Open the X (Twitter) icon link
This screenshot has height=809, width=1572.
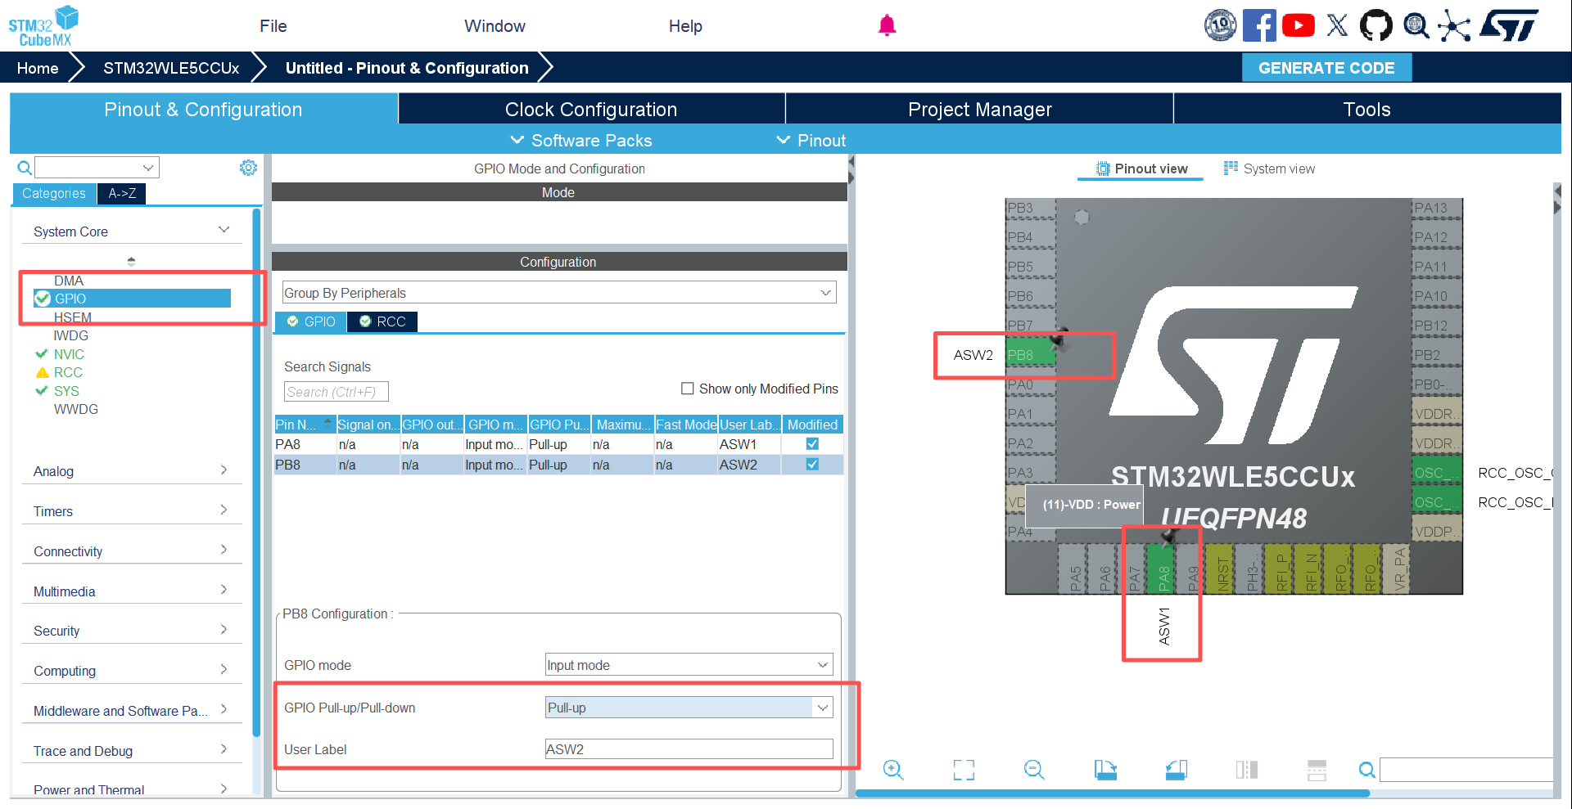tap(1337, 25)
